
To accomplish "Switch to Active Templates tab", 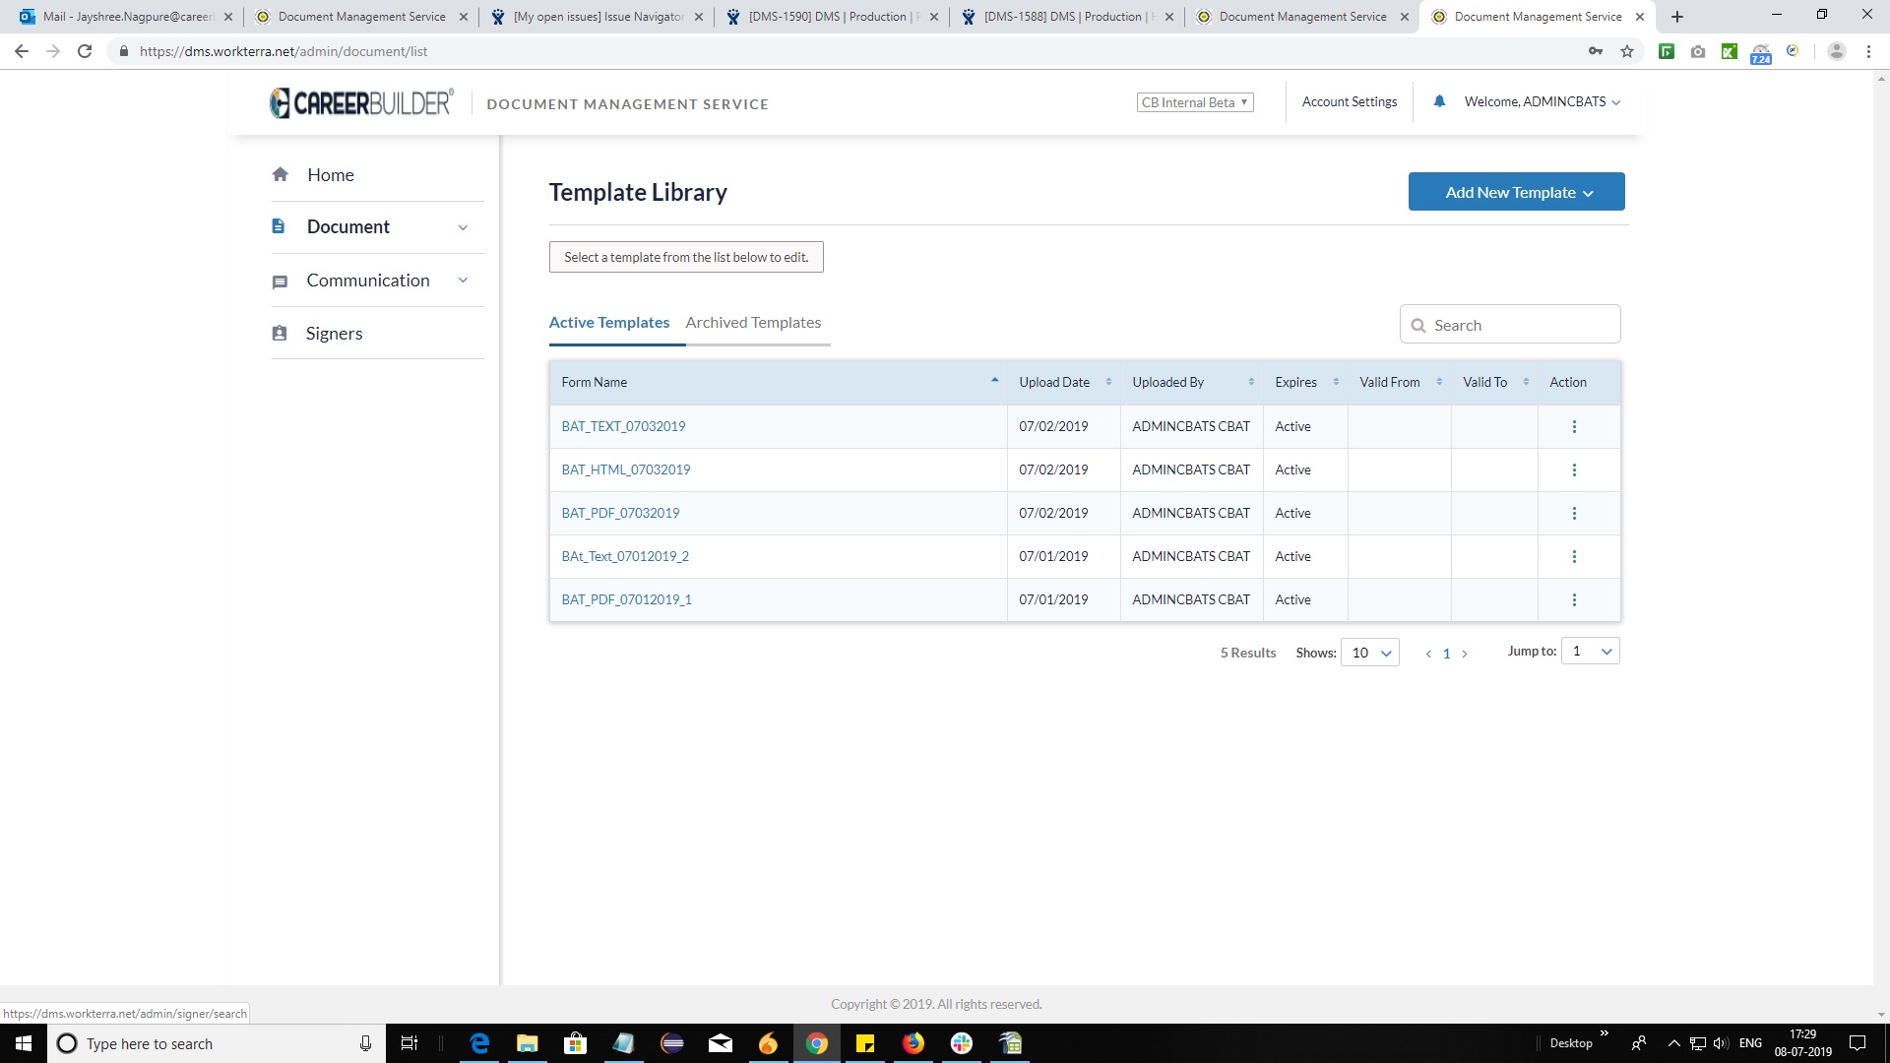I will tap(608, 323).
